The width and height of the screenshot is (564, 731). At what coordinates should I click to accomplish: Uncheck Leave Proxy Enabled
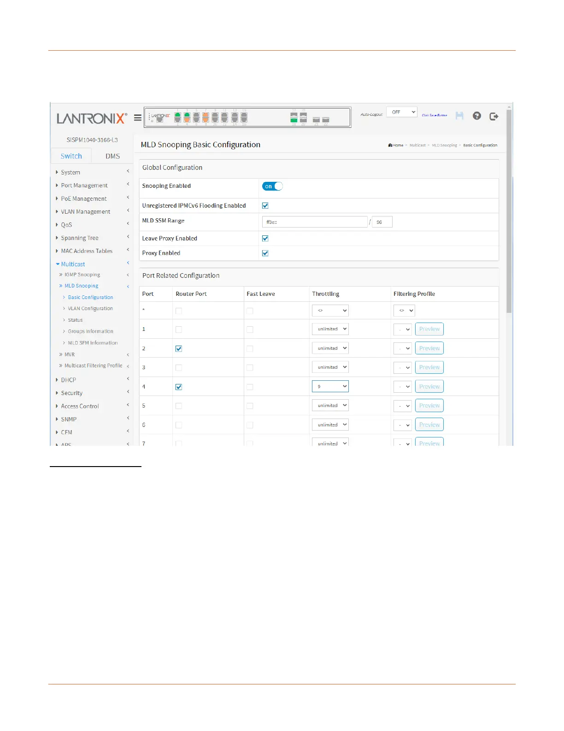click(265, 239)
